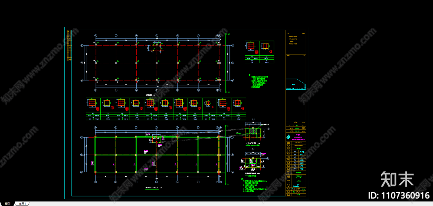This screenshot has width=433, height=206.
Task: Select yellow revision table at top-left corner
Action: click(69, 45)
